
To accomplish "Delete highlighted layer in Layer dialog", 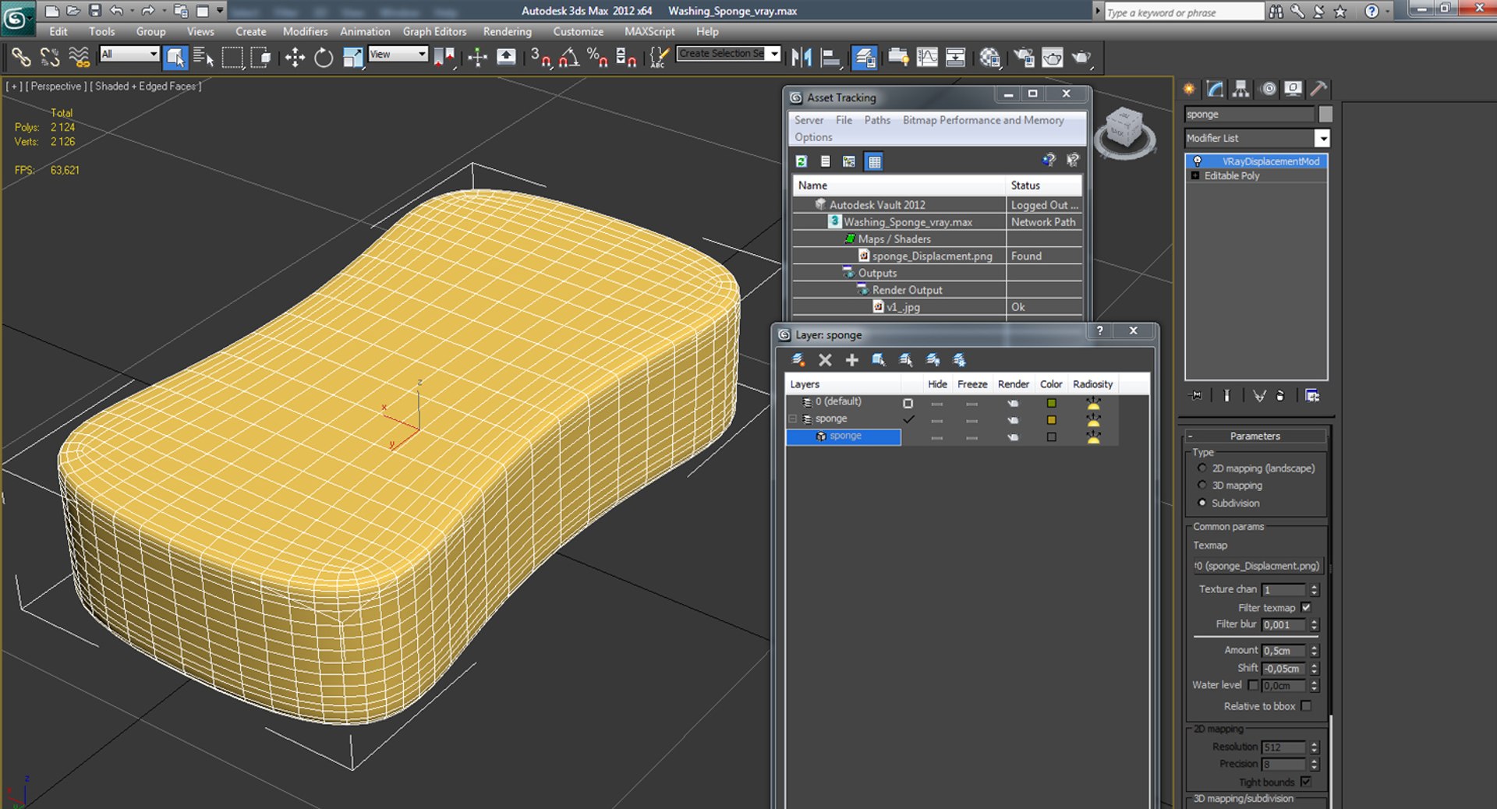I will click(x=825, y=360).
